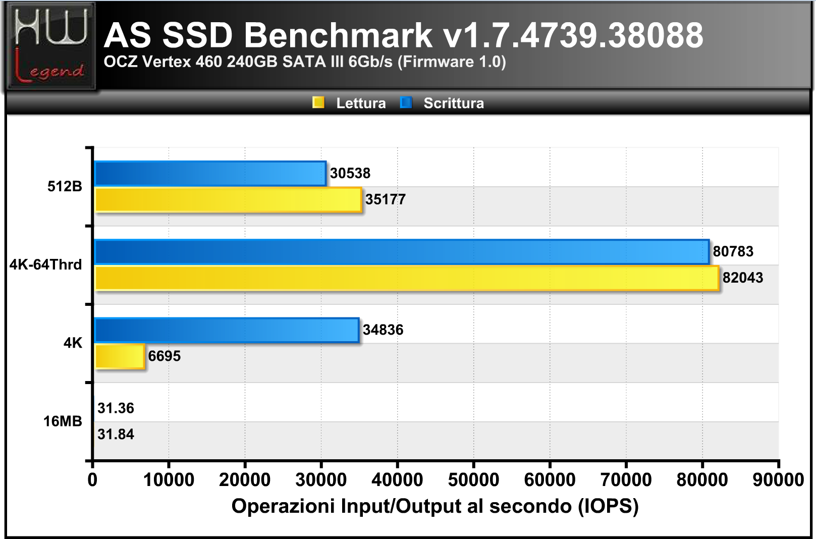Select the 4K yellow read bar

pyautogui.click(x=120, y=356)
